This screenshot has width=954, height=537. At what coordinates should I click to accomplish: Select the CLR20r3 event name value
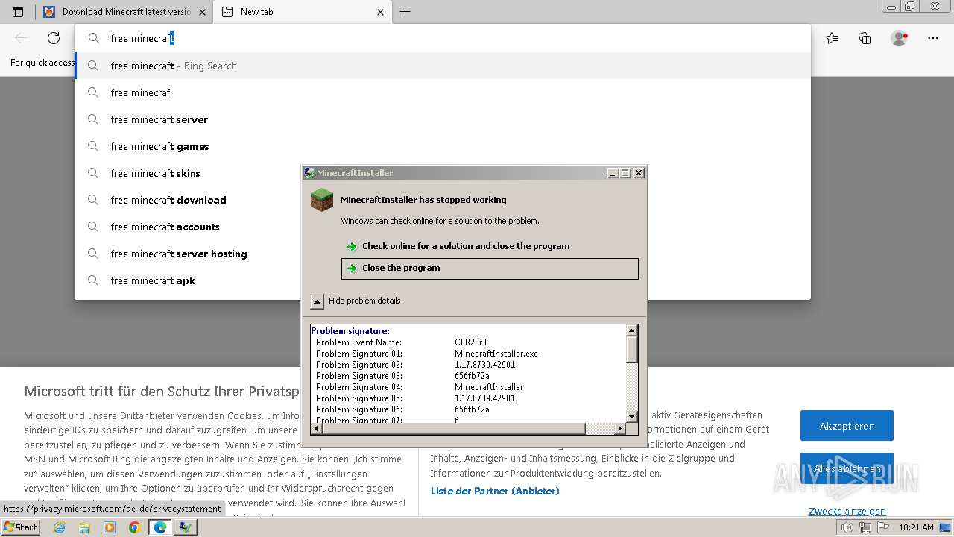click(470, 342)
